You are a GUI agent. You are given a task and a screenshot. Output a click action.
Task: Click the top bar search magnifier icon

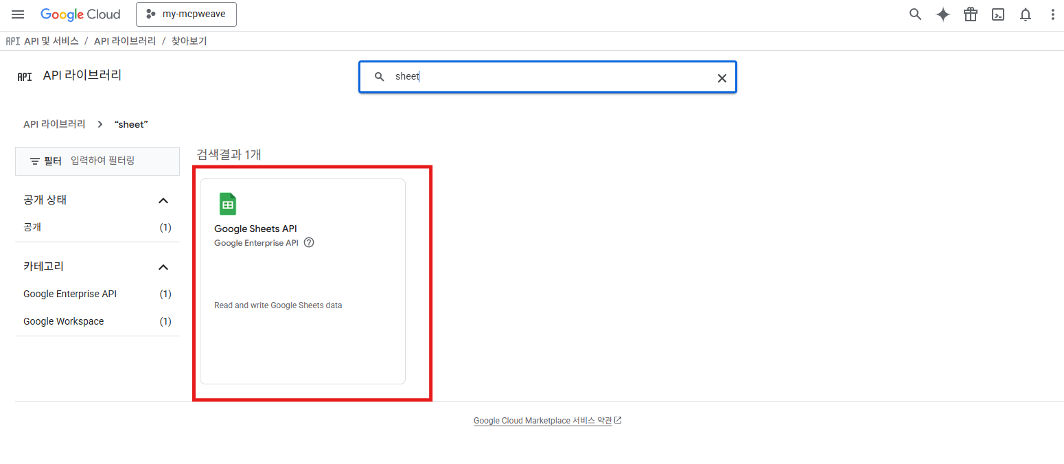(x=915, y=14)
